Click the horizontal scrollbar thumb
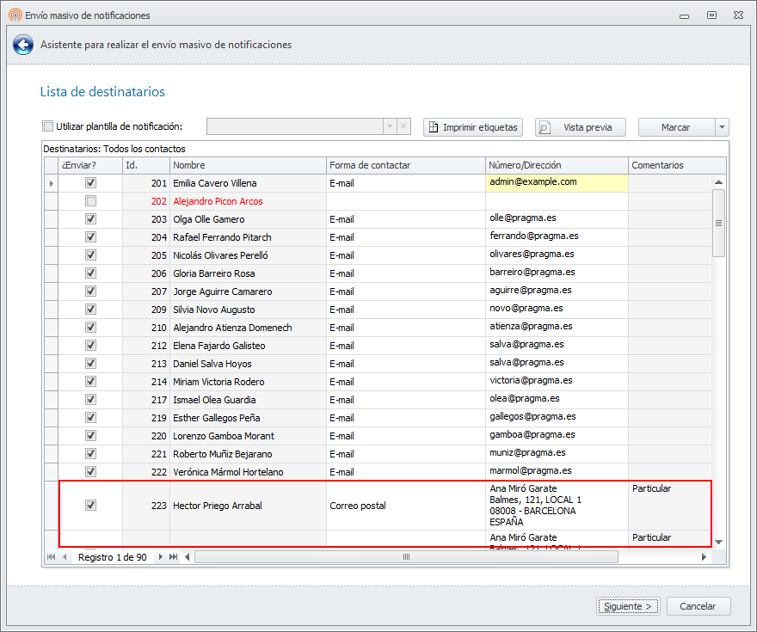Image resolution: width=757 pixels, height=632 pixels. (x=406, y=557)
